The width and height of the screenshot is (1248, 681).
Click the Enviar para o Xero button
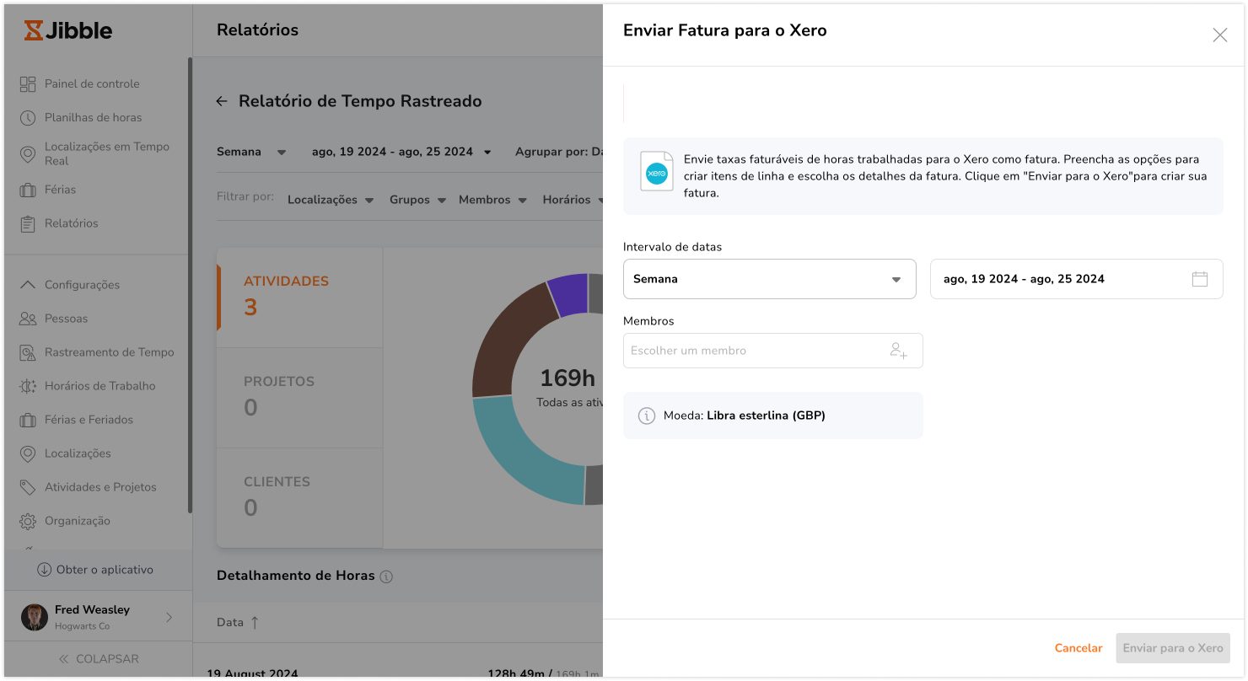pyautogui.click(x=1173, y=648)
